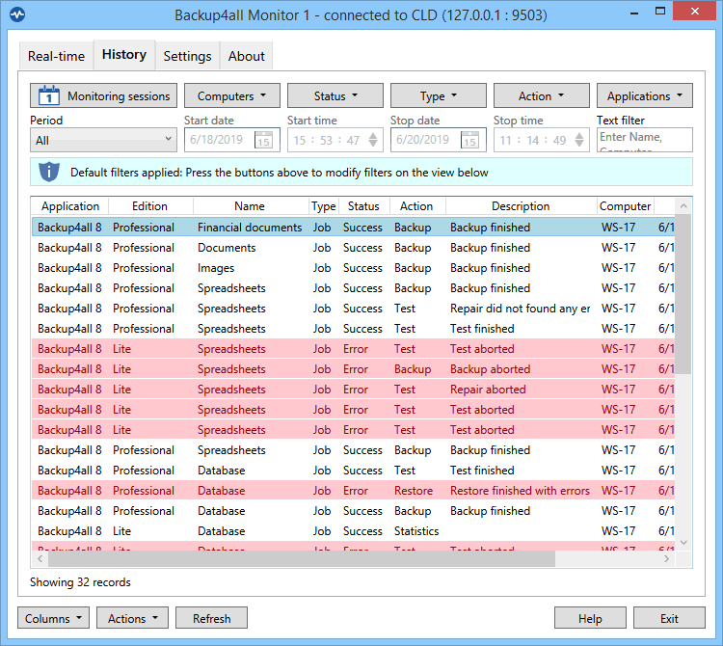Switch to the Real-time tab
723x646 pixels.
click(56, 56)
